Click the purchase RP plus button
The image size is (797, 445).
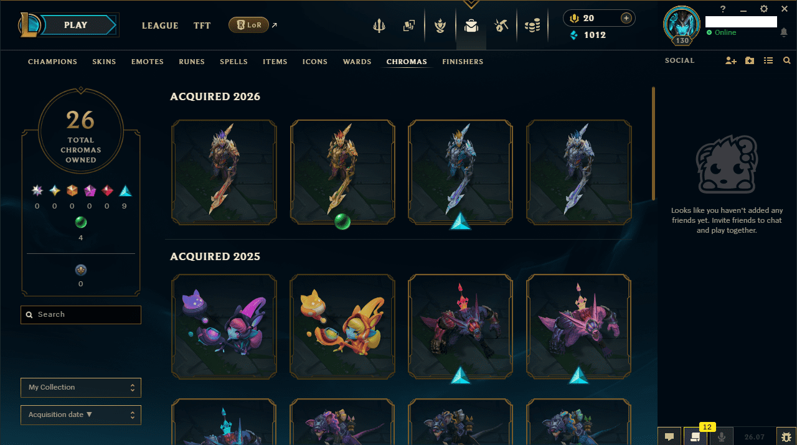[x=626, y=18]
